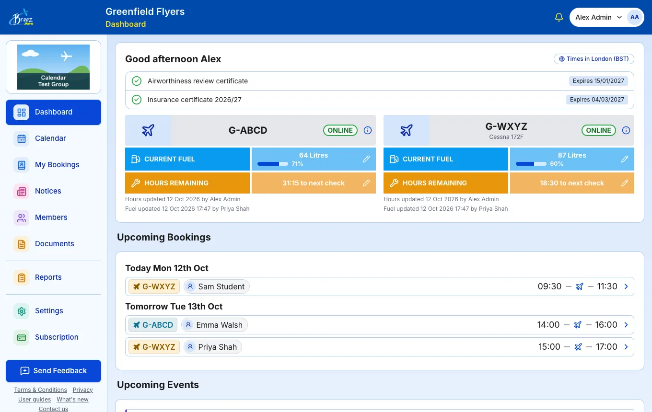Screen dimensions: 652x412
Task: Edit the 64 Litres fuel value
Action: coord(366,159)
